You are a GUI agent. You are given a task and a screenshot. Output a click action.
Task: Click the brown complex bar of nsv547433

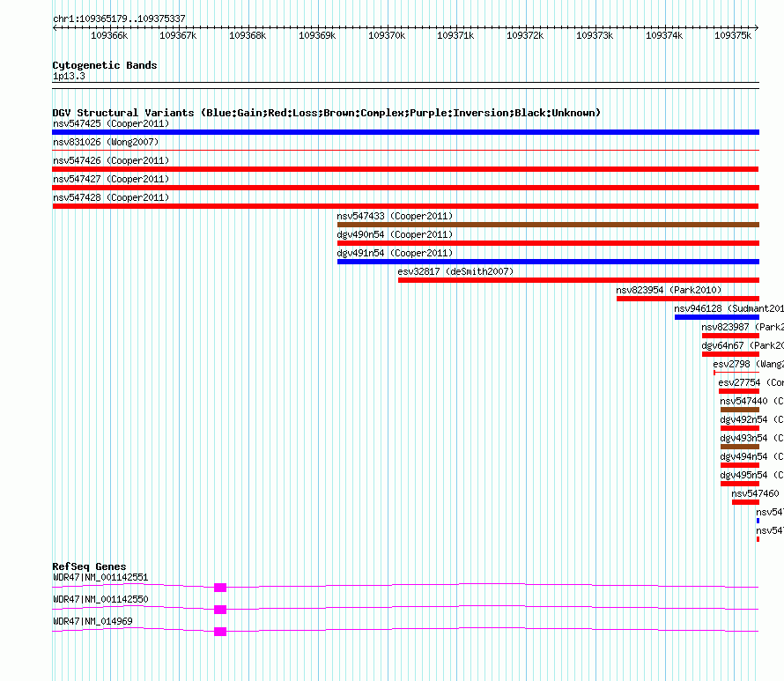pos(548,225)
